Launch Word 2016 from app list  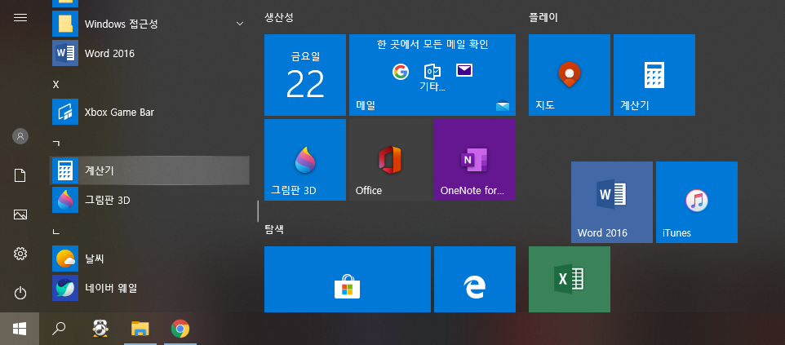pos(150,53)
